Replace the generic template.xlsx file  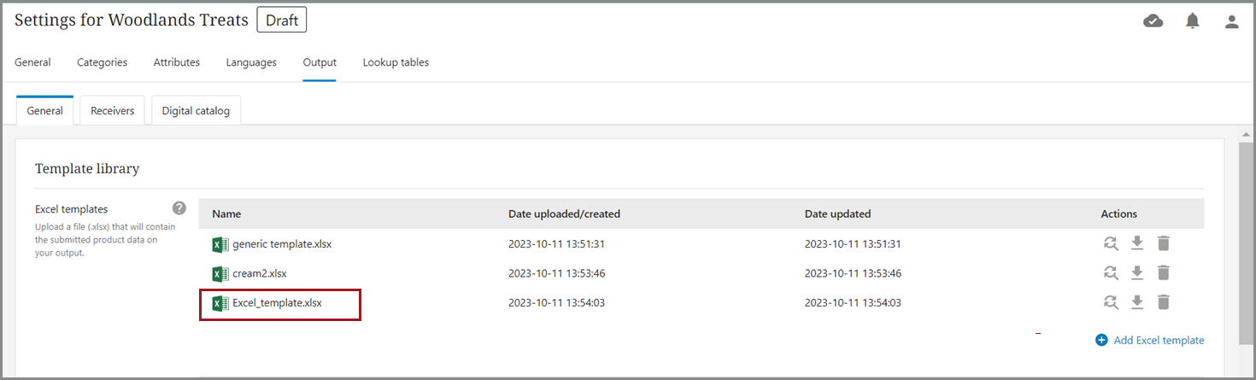click(x=1111, y=243)
